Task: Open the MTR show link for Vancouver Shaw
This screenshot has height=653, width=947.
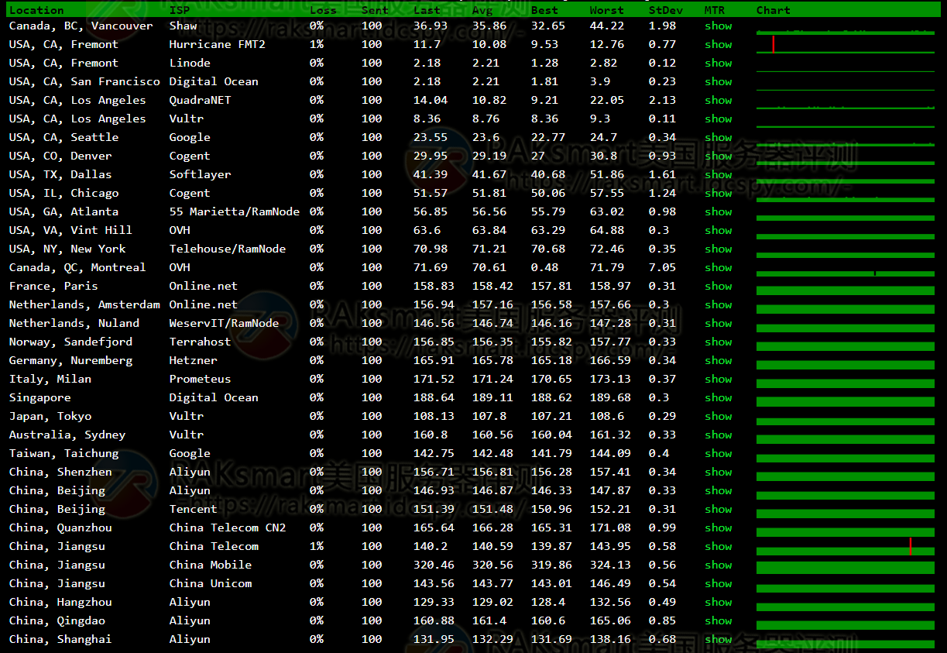Action: (718, 26)
